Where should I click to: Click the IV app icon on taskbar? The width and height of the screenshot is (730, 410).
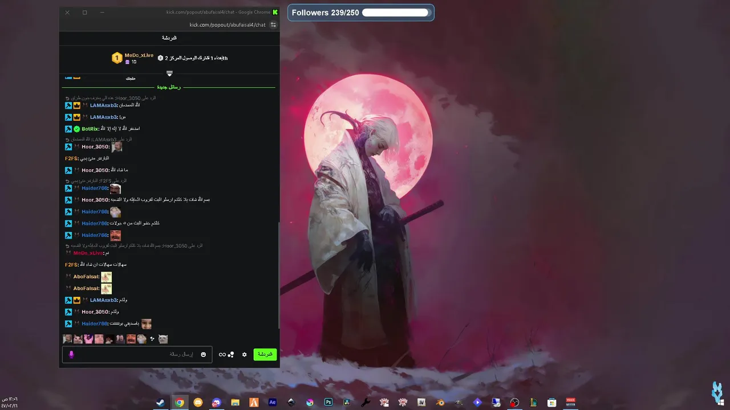421,403
